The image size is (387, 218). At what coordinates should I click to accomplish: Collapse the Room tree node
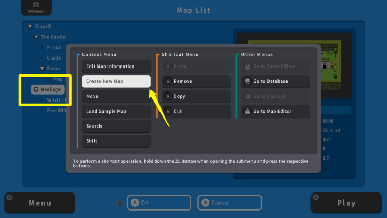(x=42, y=69)
